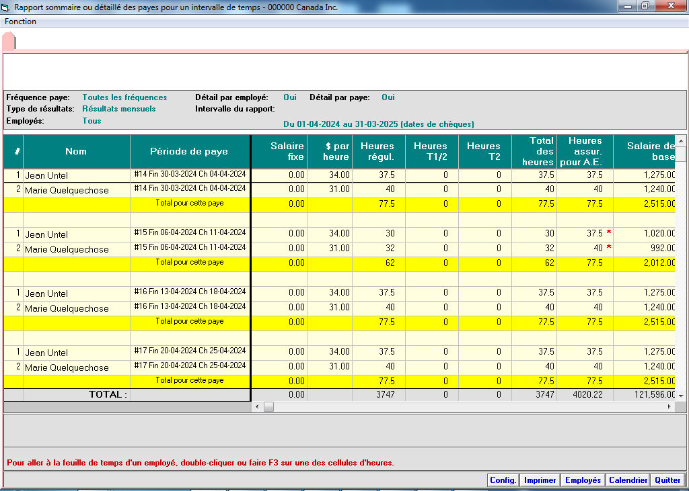Open the Fonction menu

pyautogui.click(x=21, y=21)
